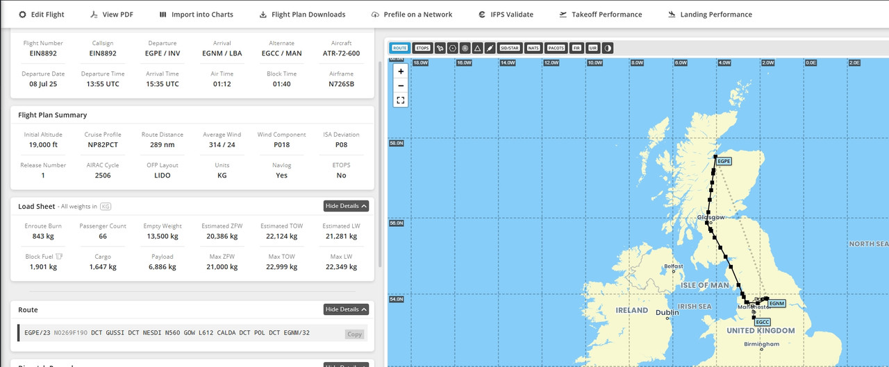
Task: Click the aircraft ATR-72-600 value
Action: [341, 53]
